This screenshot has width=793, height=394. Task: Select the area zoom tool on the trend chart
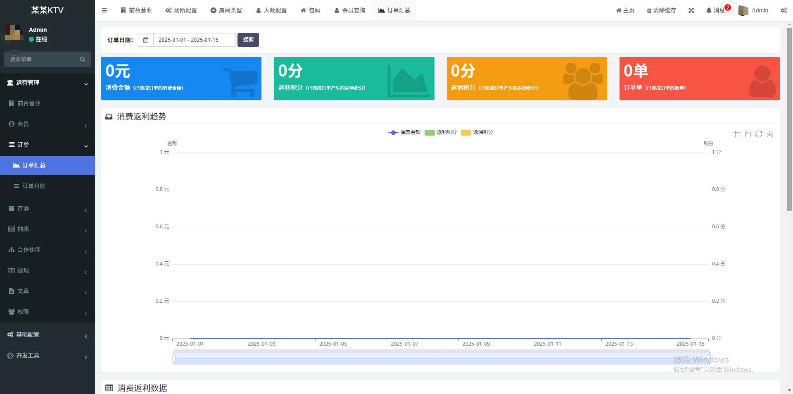coord(737,134)
